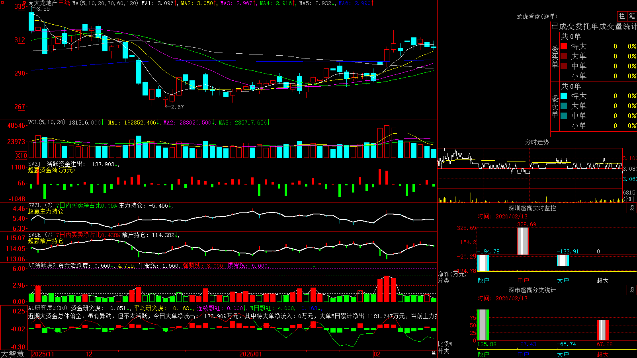Click the X10 volume scale icon
Viewport: 637px width, 358px height.
coord(21,156)
